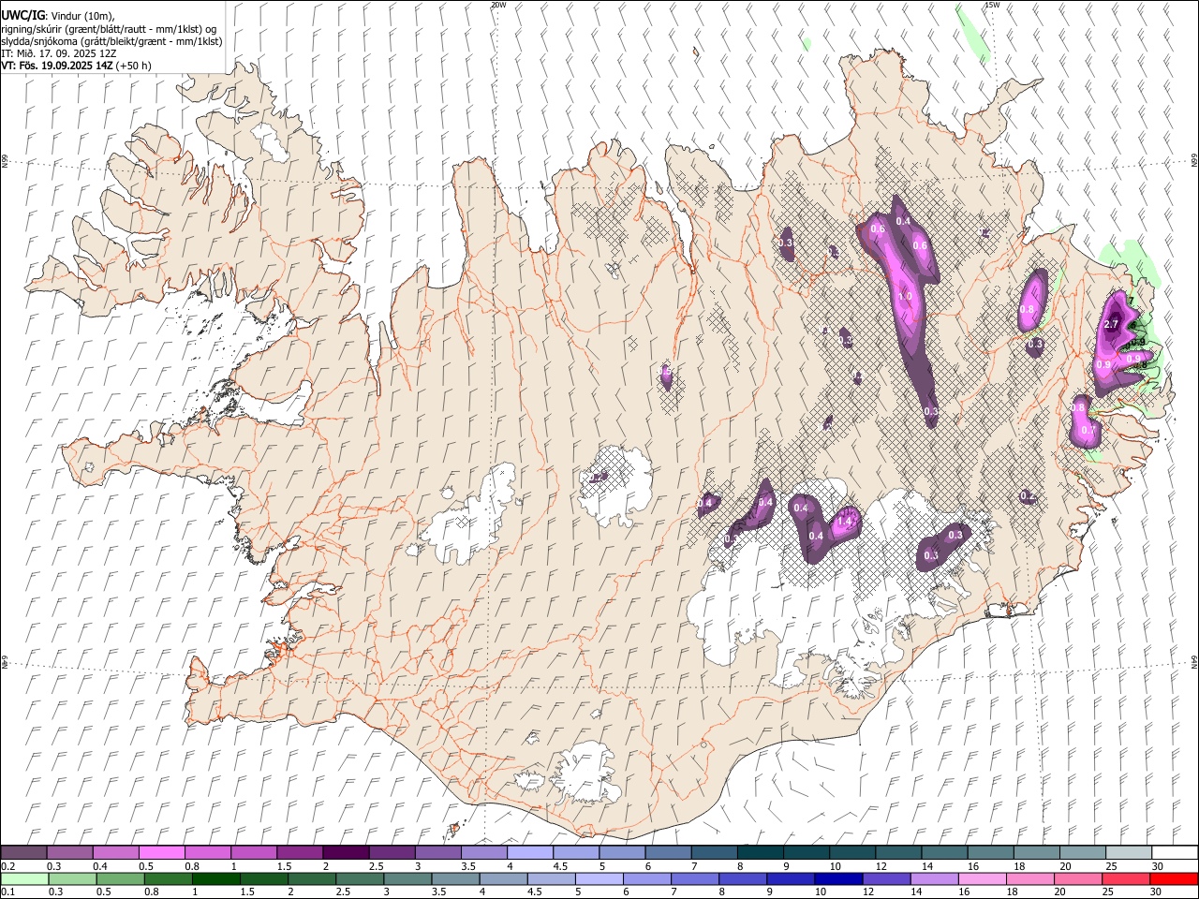
Task: Click the bright pink 0.5 swatch in upper legend
Action: coord(161,852)
